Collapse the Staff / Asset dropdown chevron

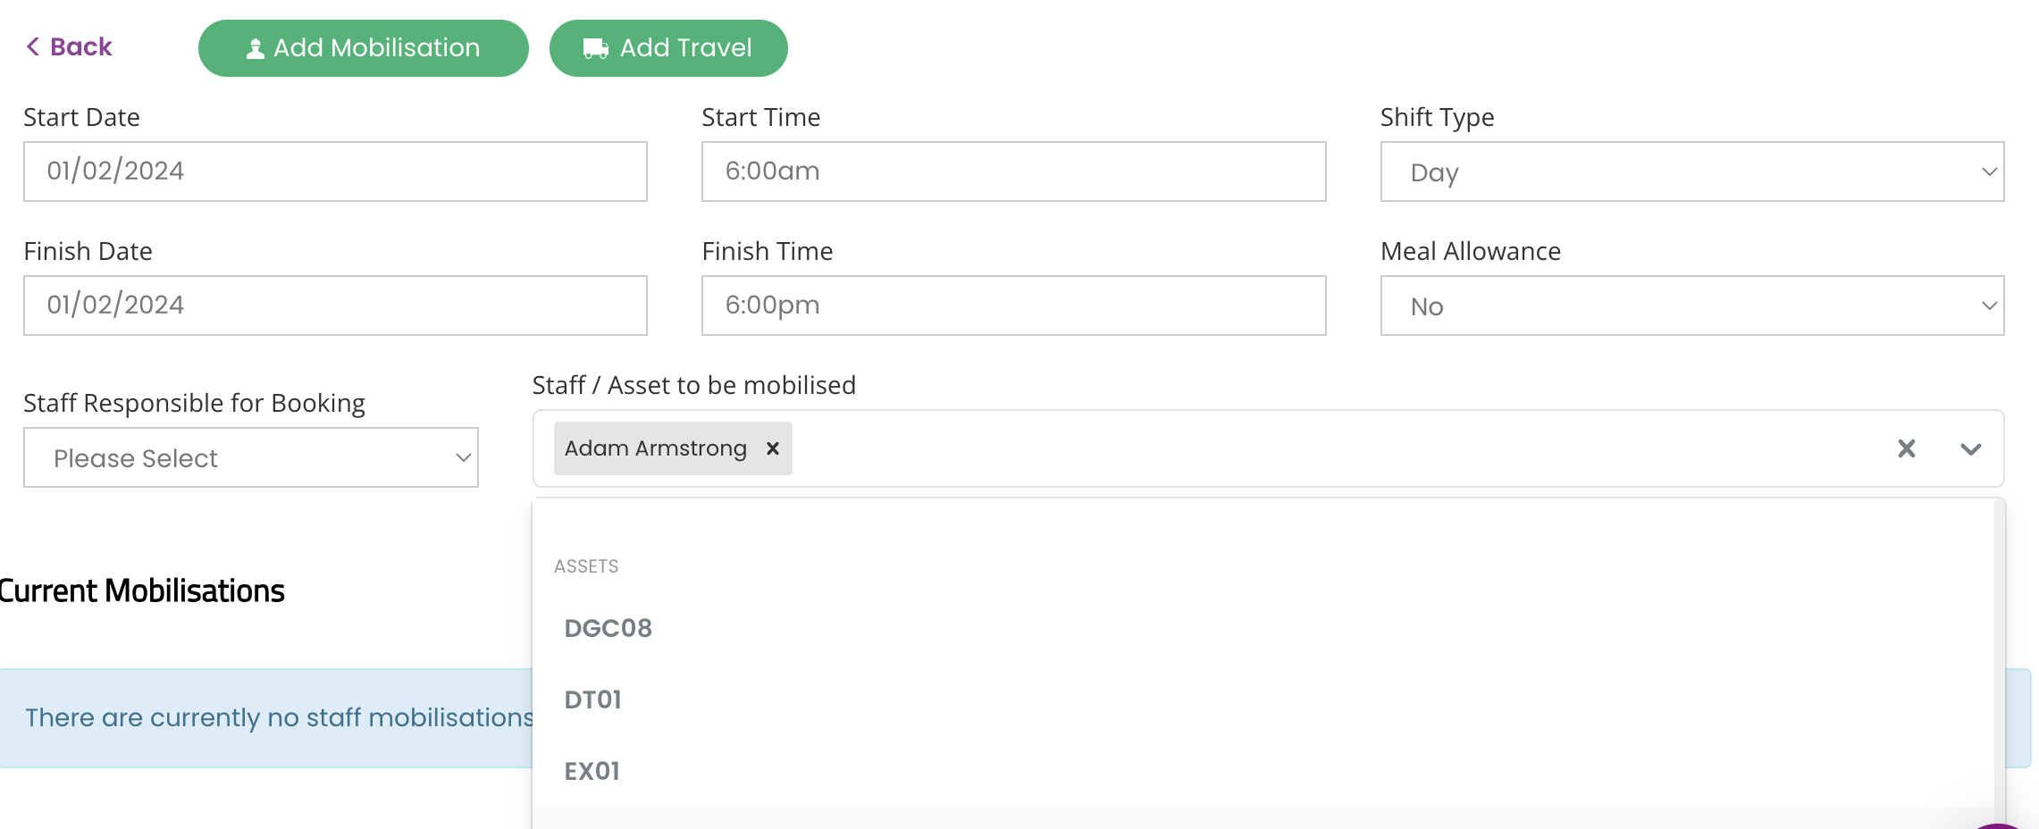pos(1971,448)
